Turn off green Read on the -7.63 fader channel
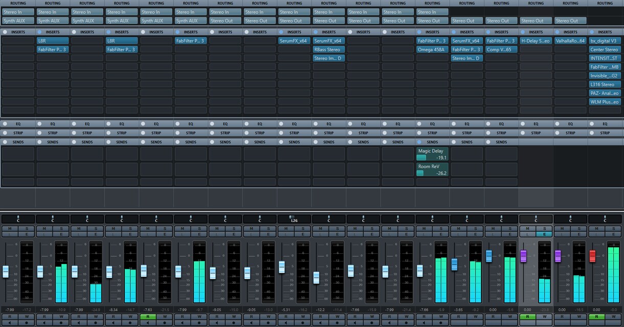 point(147,317)
